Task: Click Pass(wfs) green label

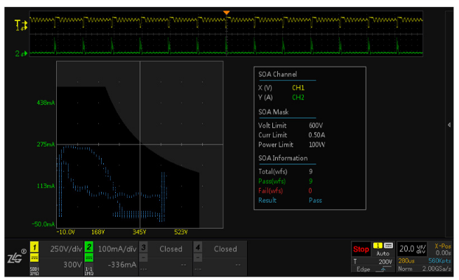Action: (x=272, y=181)
